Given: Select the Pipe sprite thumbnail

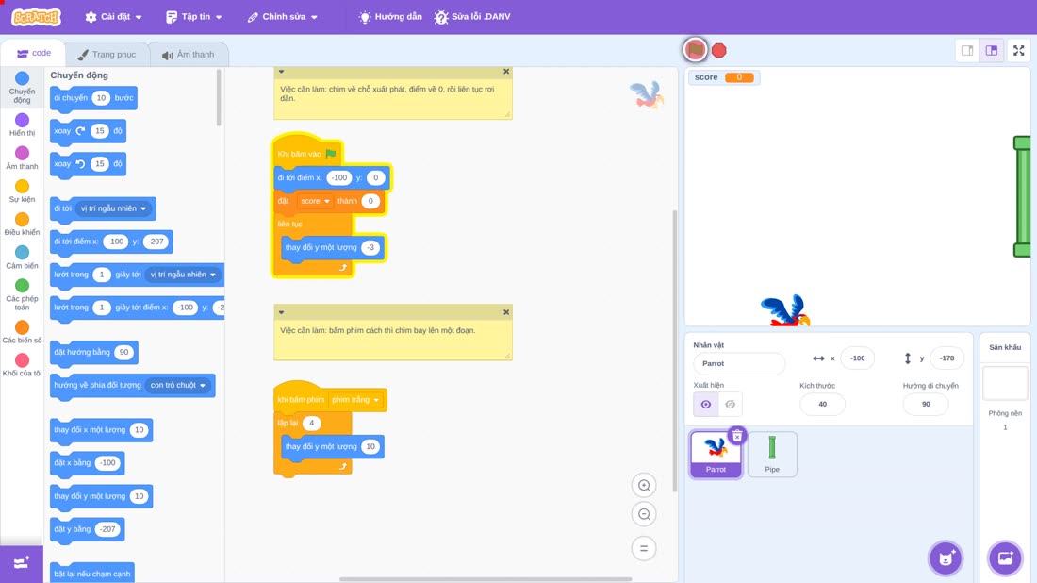Looking at the screenshot, I should [x=772, y=454].
